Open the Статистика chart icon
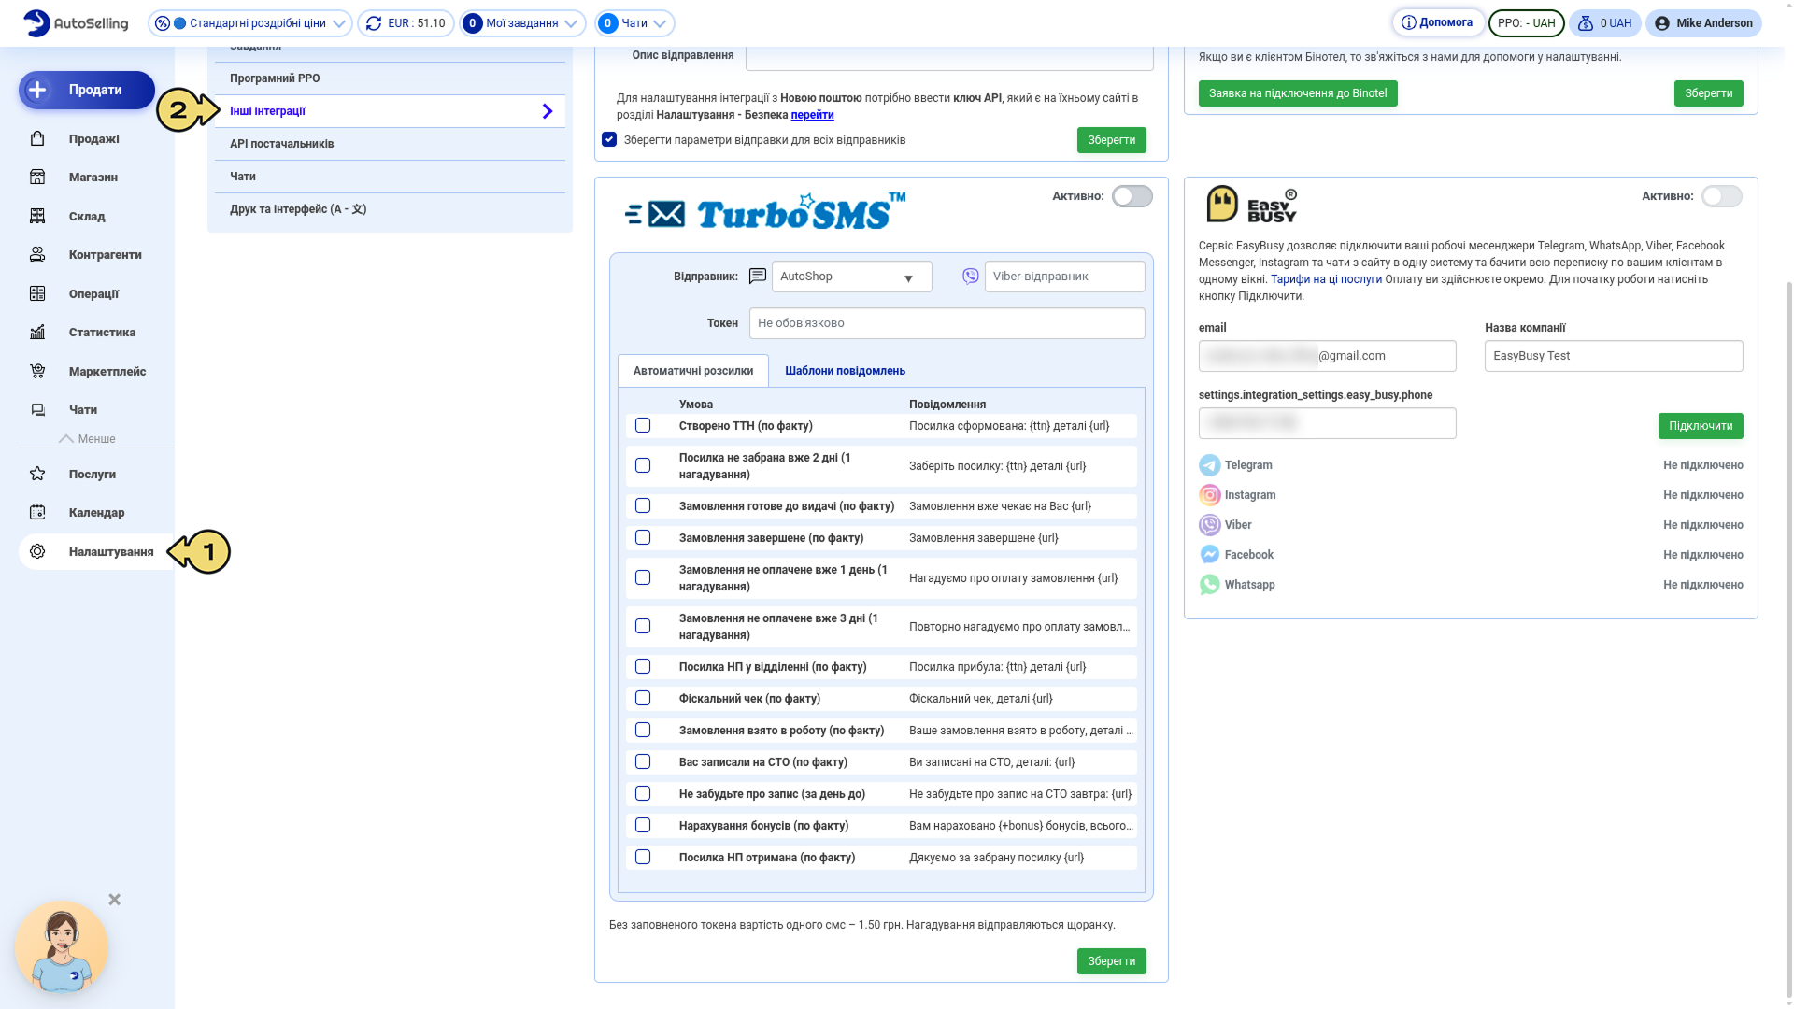Viewport: 1794px width, 1009px height. point(37,333)
